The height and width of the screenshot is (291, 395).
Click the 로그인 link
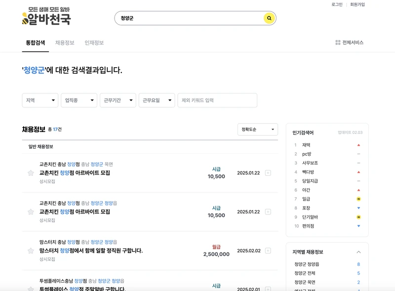click(x=338, y=5)
